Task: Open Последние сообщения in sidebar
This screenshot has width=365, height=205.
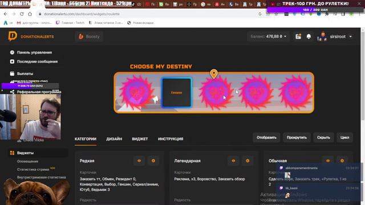Action: [37, 61]
